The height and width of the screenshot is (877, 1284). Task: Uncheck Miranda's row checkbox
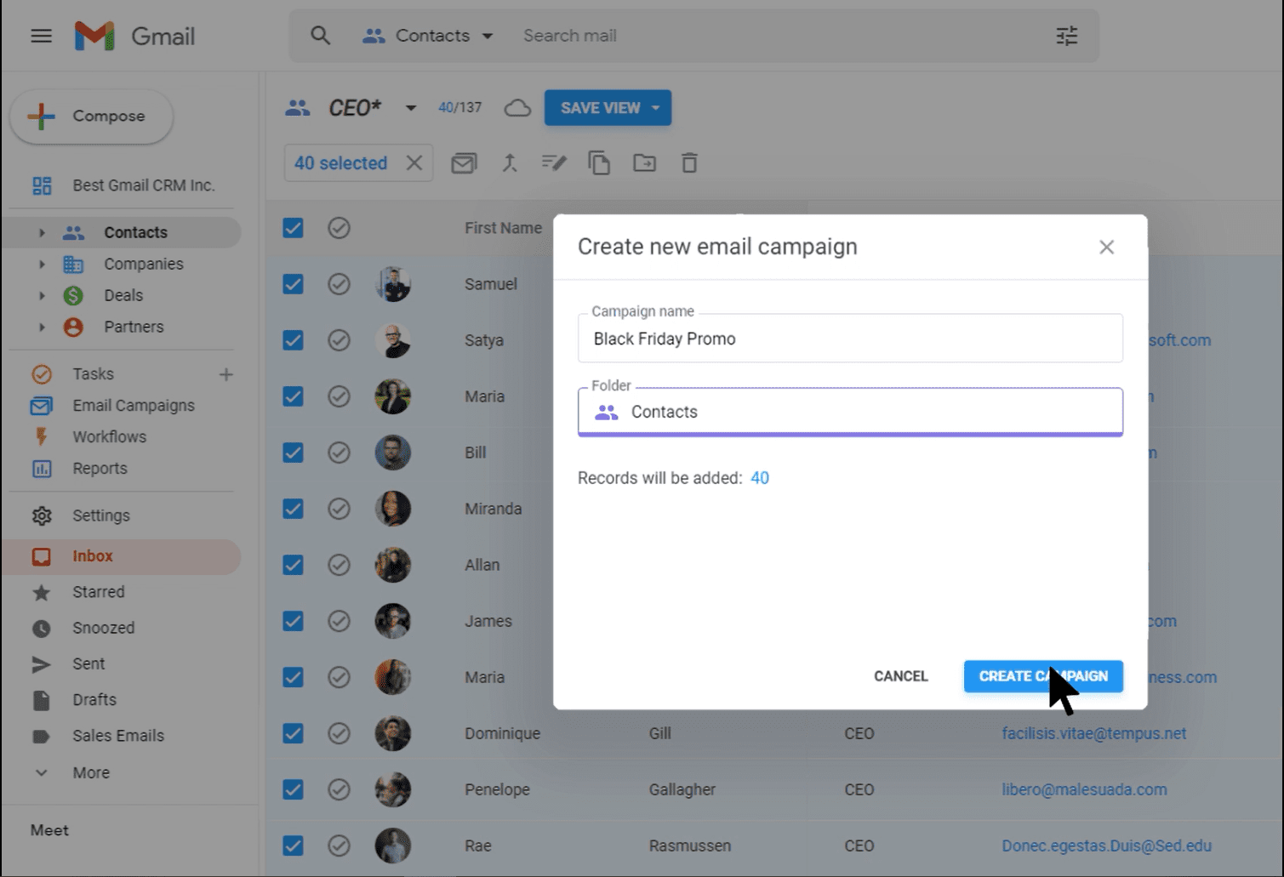(293, 509)
